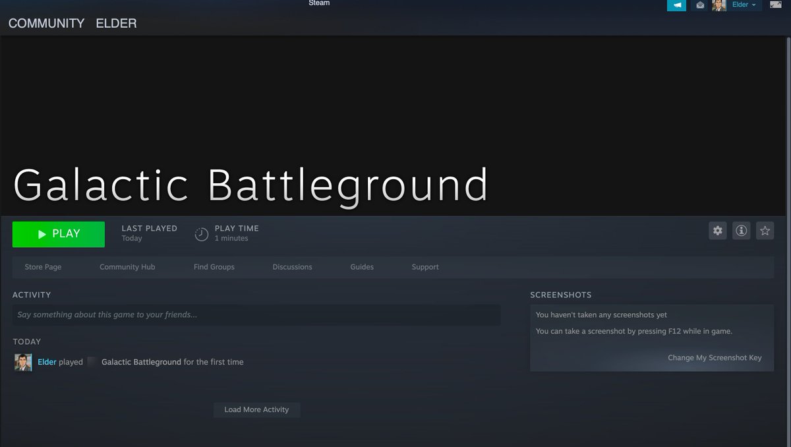Click the LAST PLAYED label
This screenshot has width=791, height=447.
(x=149, y=228)
